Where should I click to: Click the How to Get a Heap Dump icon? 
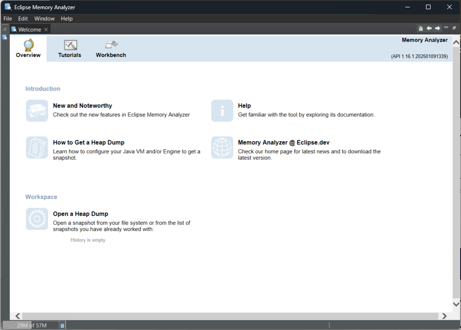[37, 147]
